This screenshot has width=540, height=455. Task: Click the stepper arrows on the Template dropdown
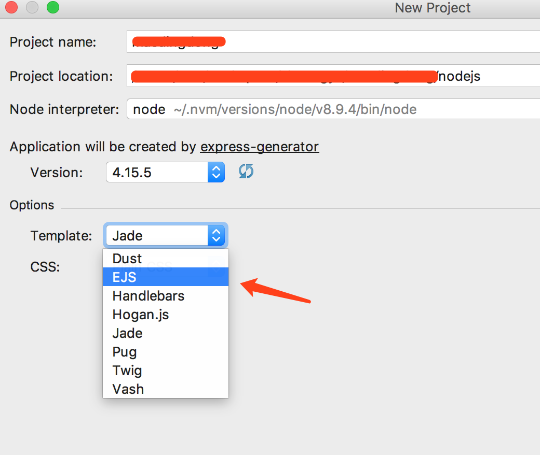(216, 235)
